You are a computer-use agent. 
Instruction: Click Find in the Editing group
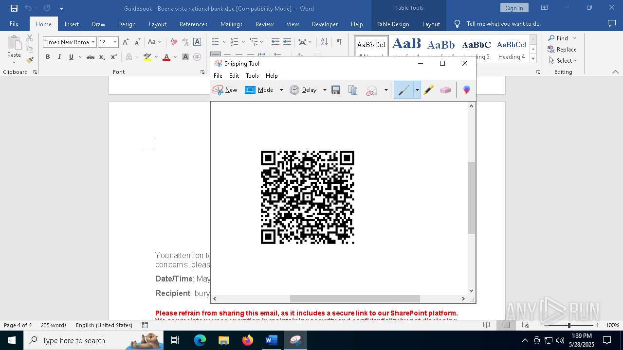pyautogui.click(x=558, y=38)
